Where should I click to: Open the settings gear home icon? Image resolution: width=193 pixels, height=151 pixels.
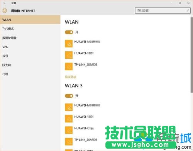[x=5, y=10]
